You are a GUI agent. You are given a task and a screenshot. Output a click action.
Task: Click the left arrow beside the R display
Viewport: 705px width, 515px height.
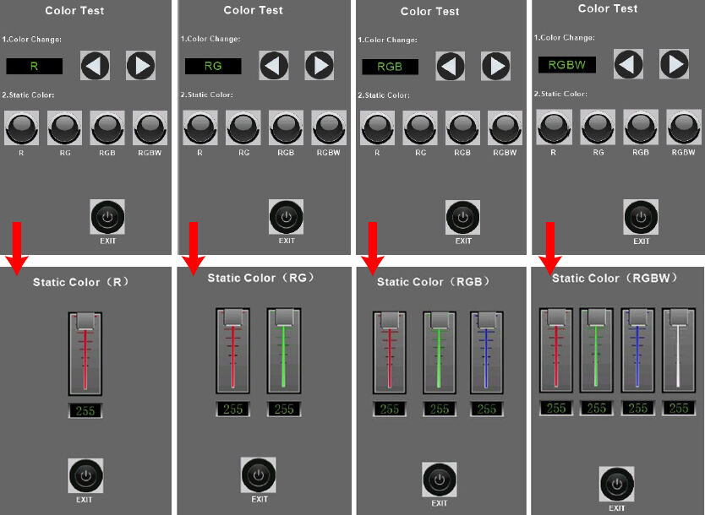pyautogui.click(x=95, y=66)
